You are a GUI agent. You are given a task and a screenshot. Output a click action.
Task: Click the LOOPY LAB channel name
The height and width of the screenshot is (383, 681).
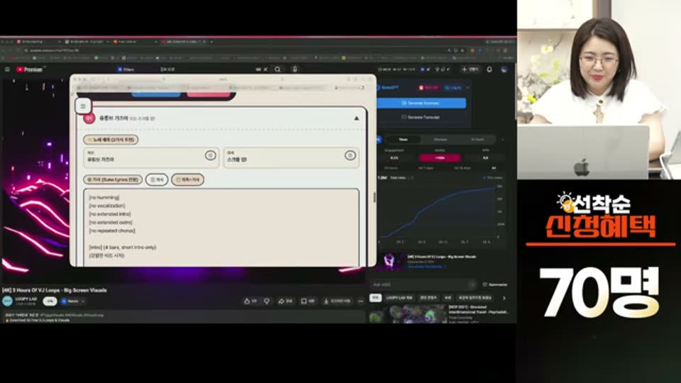(x=26, y=299)
